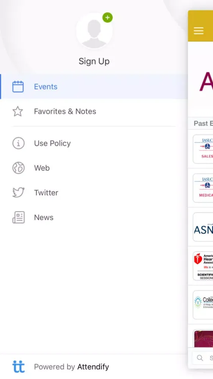Toggle the hamburger menu button
The height and width of the screenshot is (379, 213).
pos(199,31)
